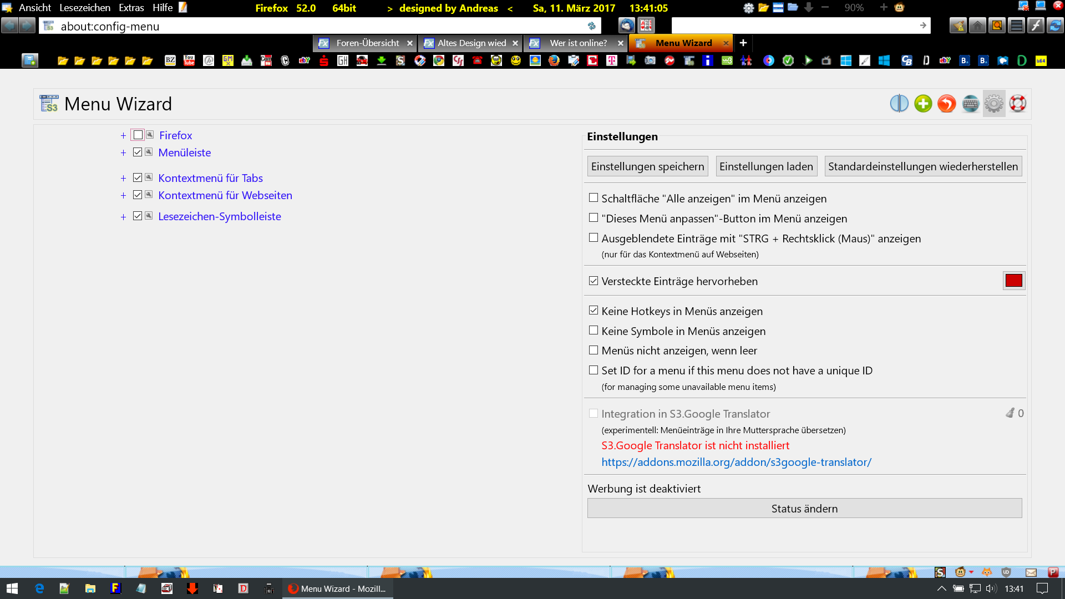This screenshot has height=599, width=1065.
Task: Expand the Lesezeichen-Symbolleiste tree node
Action: tap(123, 217)
